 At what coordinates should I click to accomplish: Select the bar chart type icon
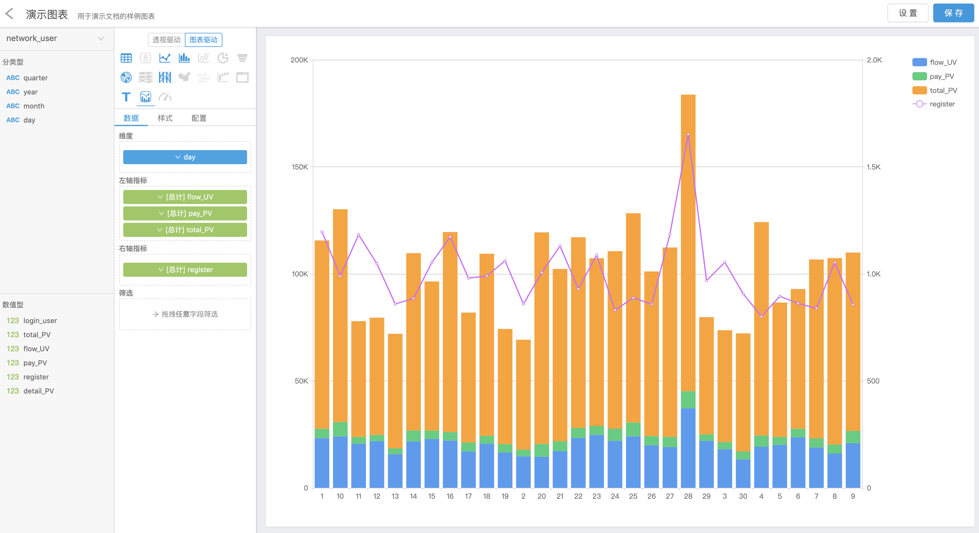[x=184, y=58]
